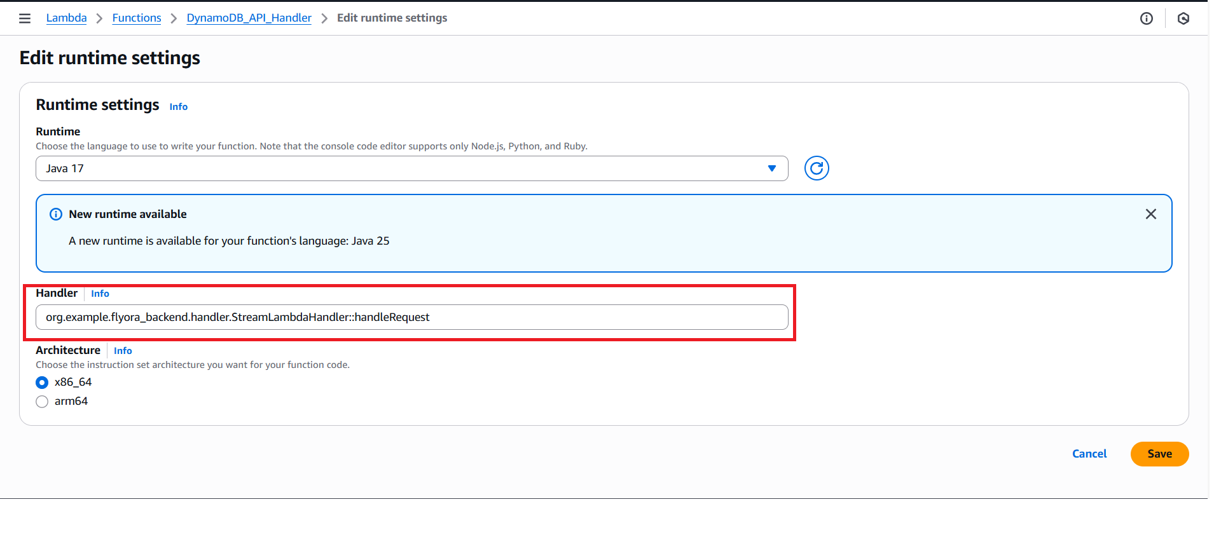Viewport: 1221px width, 537px height.
Task: Open the Runtime dropdown showing Java 17
Action: coord(411,168)
